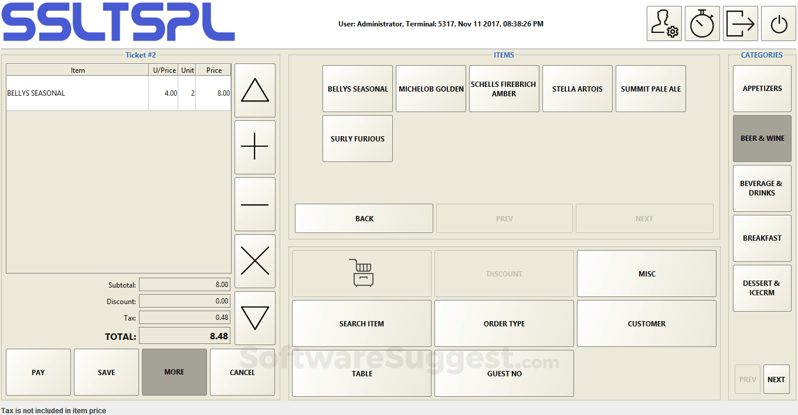The width and height of the screenshot is (798, 415).
Task: Select the BELLYS SEASONAL line in the ticket
Action: (x=77, y=92)
